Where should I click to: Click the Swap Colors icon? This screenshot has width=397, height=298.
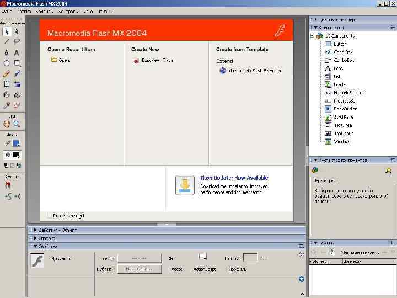(19, 166)
